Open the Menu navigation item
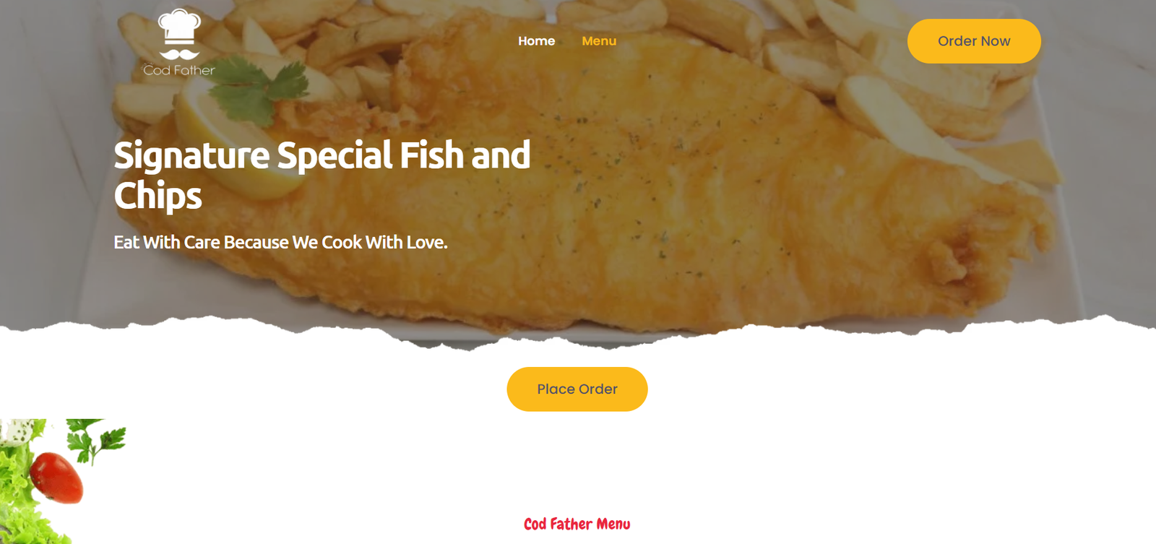 (599, 41)
